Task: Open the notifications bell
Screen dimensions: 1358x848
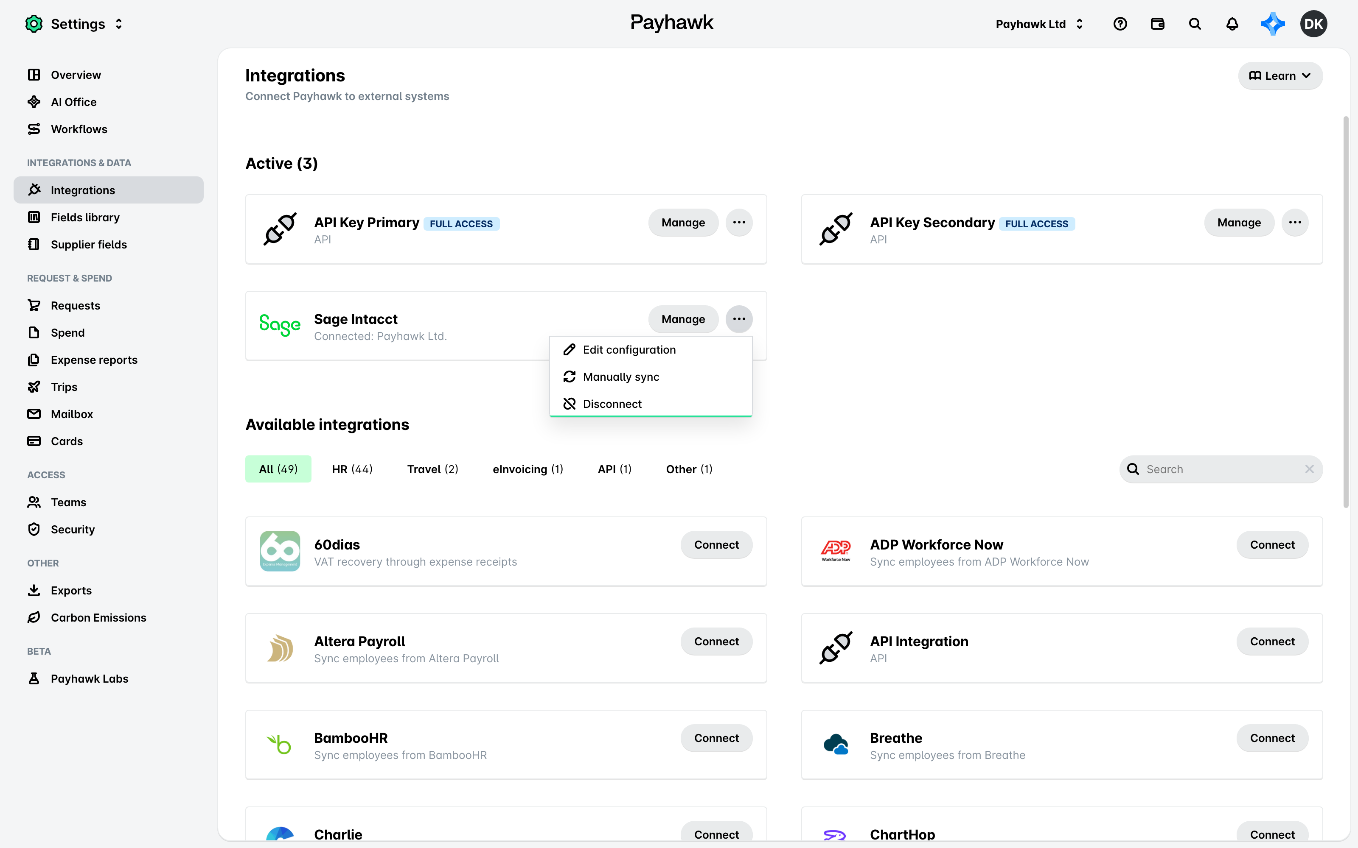Action: [1232, 24]
